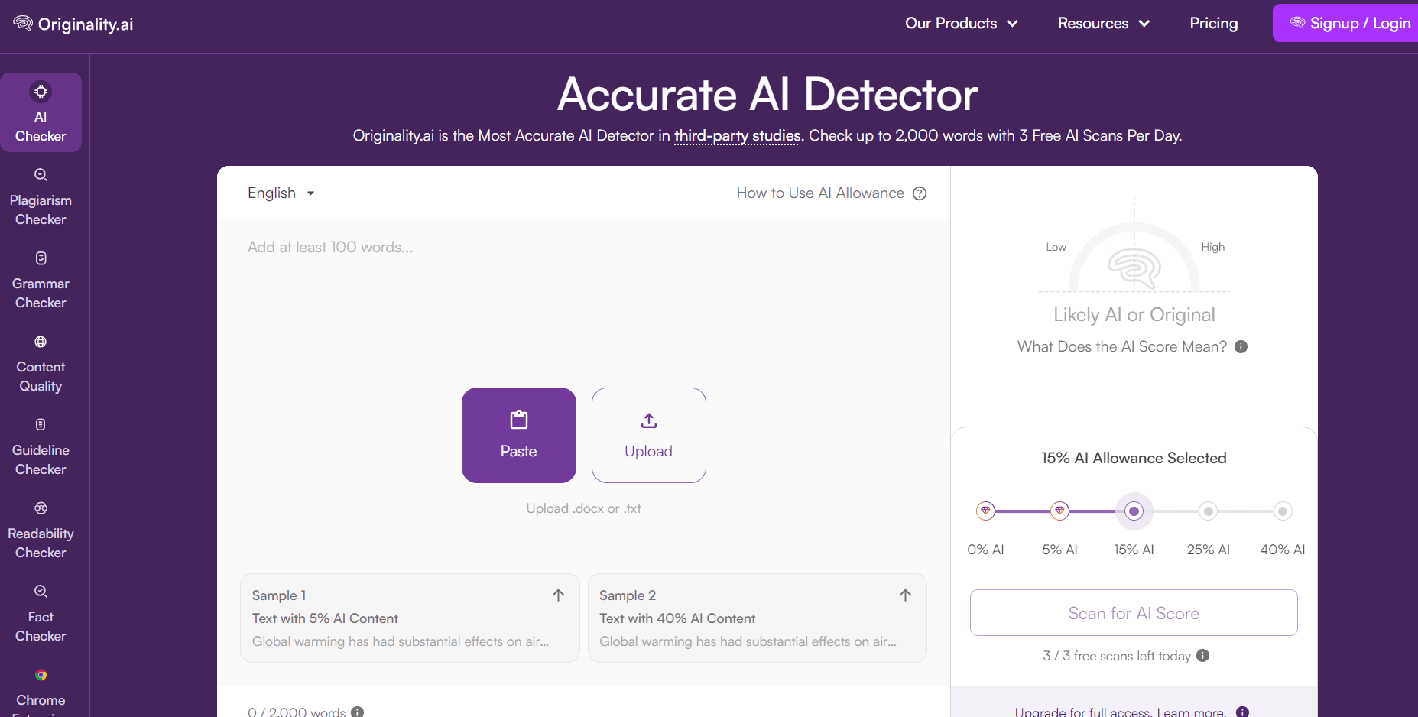Screen dimensions: 1418x717
Task: Click the Upgrade for full access link
Action: 1121,712
